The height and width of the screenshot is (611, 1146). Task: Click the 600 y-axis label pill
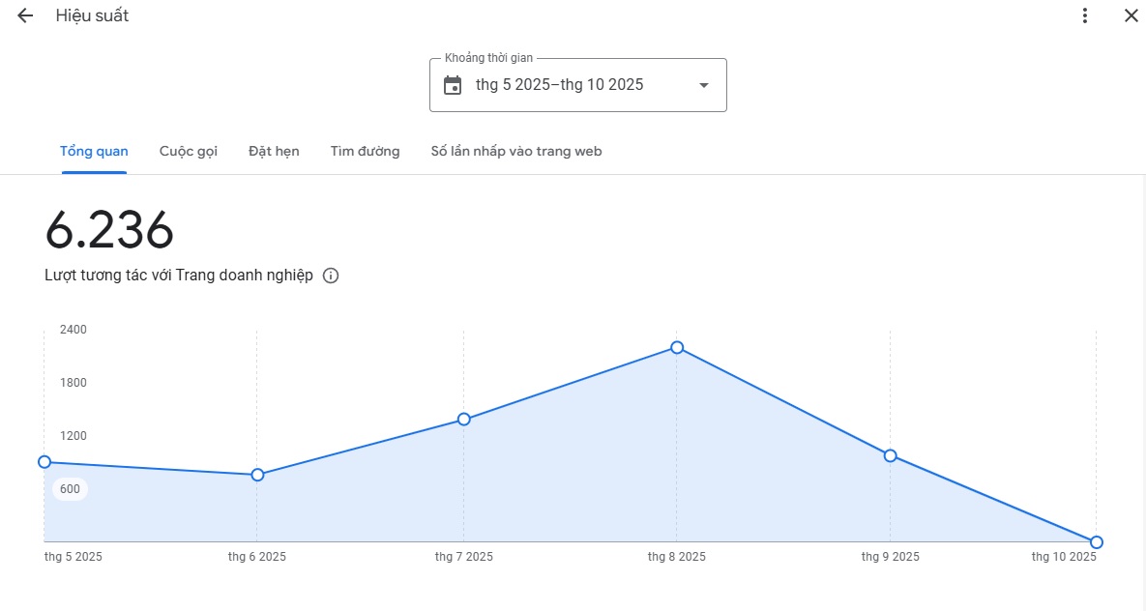70,489
